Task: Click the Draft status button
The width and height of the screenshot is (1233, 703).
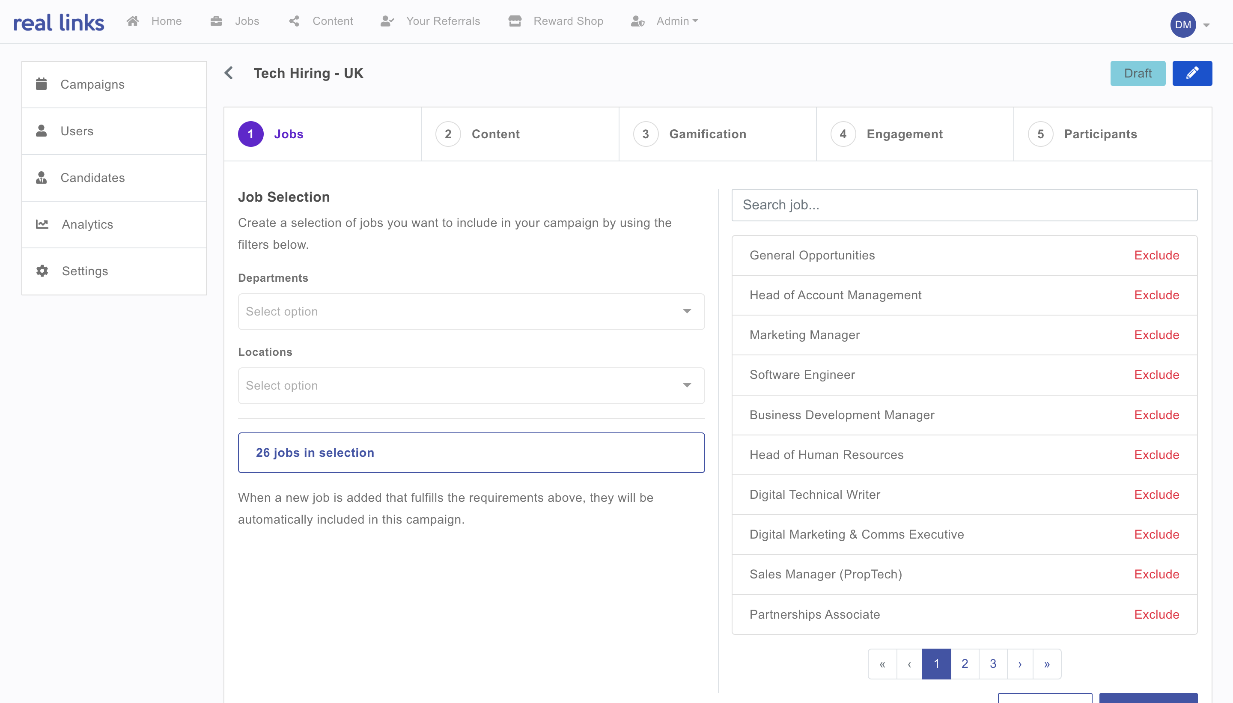Action: [x=1138, y=73]
